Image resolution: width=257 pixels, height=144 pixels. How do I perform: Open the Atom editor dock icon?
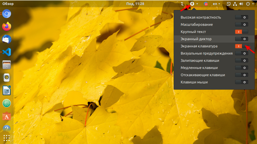7,103
